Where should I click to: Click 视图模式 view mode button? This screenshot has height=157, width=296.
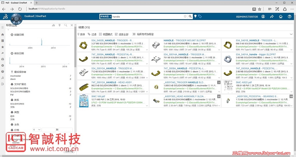point(106,34)
